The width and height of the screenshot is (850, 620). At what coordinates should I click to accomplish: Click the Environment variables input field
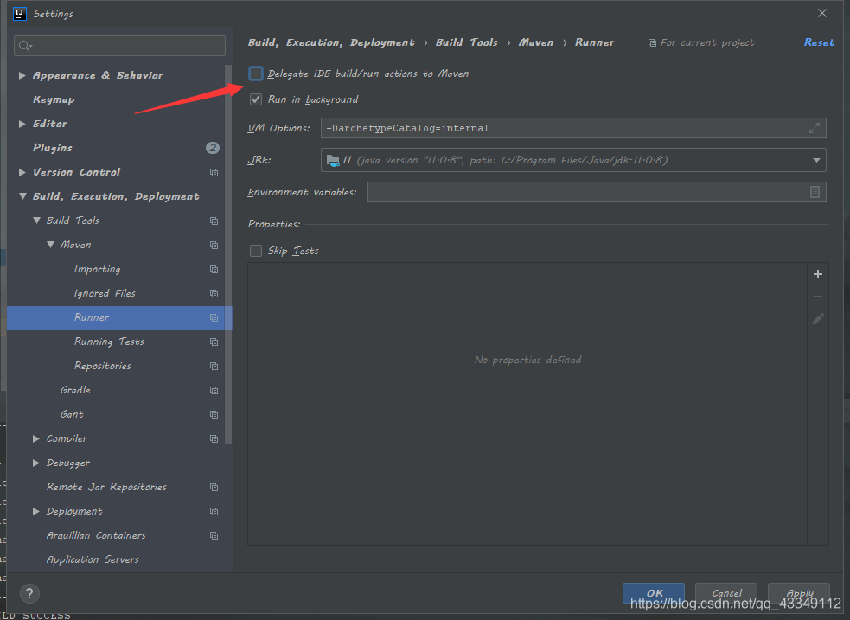[597, 192]
